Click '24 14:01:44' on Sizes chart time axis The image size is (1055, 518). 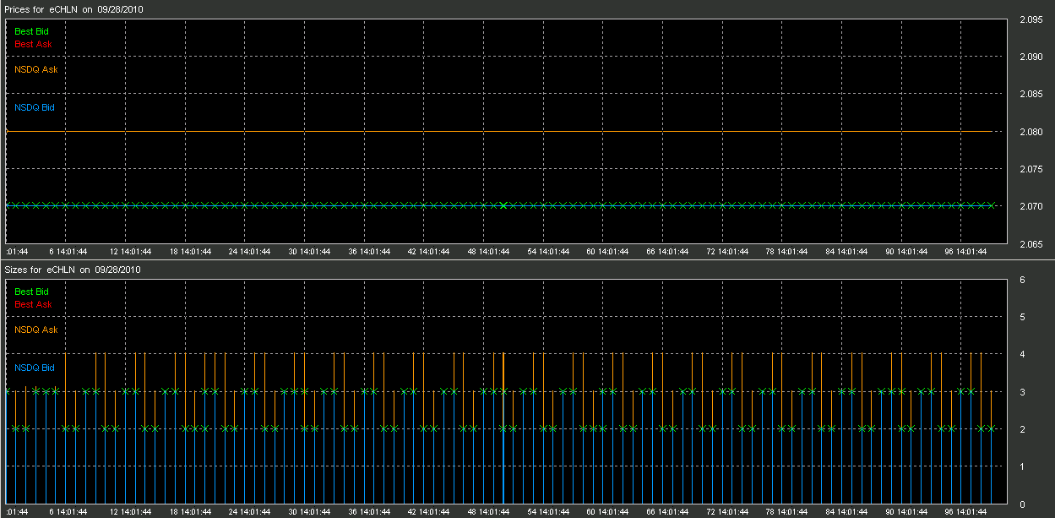[x=250, y=512]
